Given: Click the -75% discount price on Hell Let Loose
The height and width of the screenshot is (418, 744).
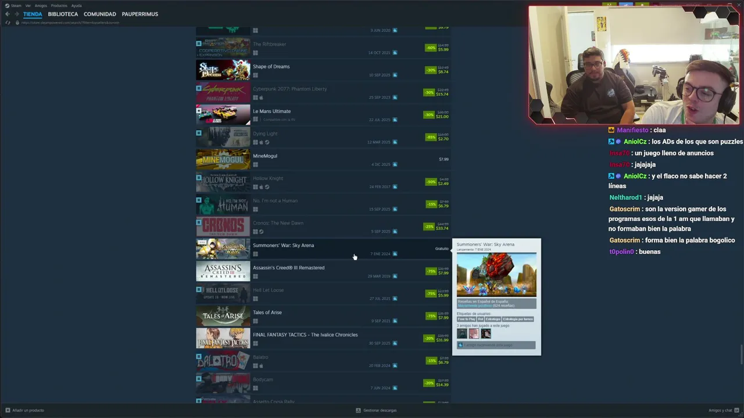Looking at the screenshot, I should click(437, 294).
